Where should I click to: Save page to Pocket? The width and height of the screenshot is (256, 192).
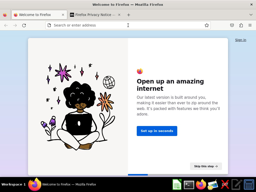(x=232, y=25)
